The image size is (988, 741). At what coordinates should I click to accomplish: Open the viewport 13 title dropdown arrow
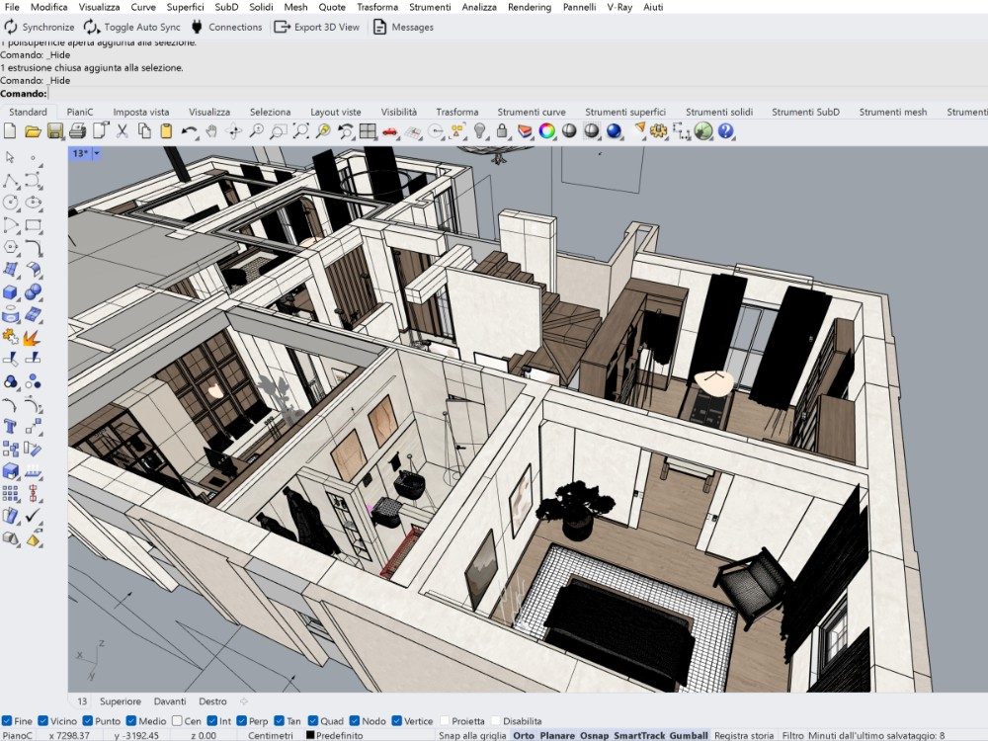97,153
